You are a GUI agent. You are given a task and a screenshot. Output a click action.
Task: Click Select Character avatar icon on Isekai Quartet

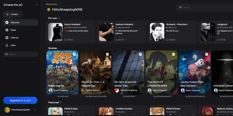(x=50, y=90)
